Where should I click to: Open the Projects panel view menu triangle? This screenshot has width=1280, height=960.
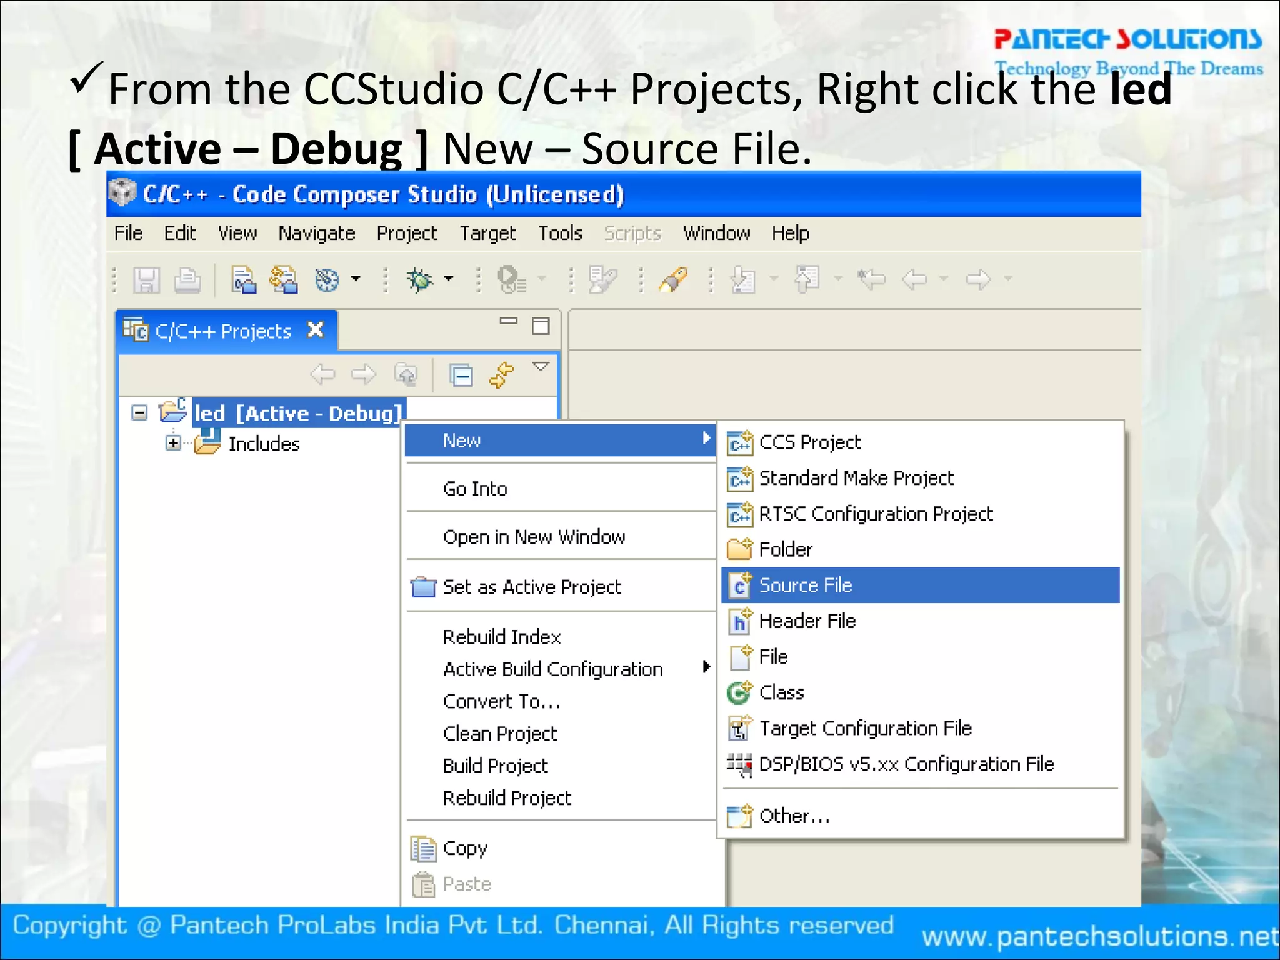tap(541, 366)
